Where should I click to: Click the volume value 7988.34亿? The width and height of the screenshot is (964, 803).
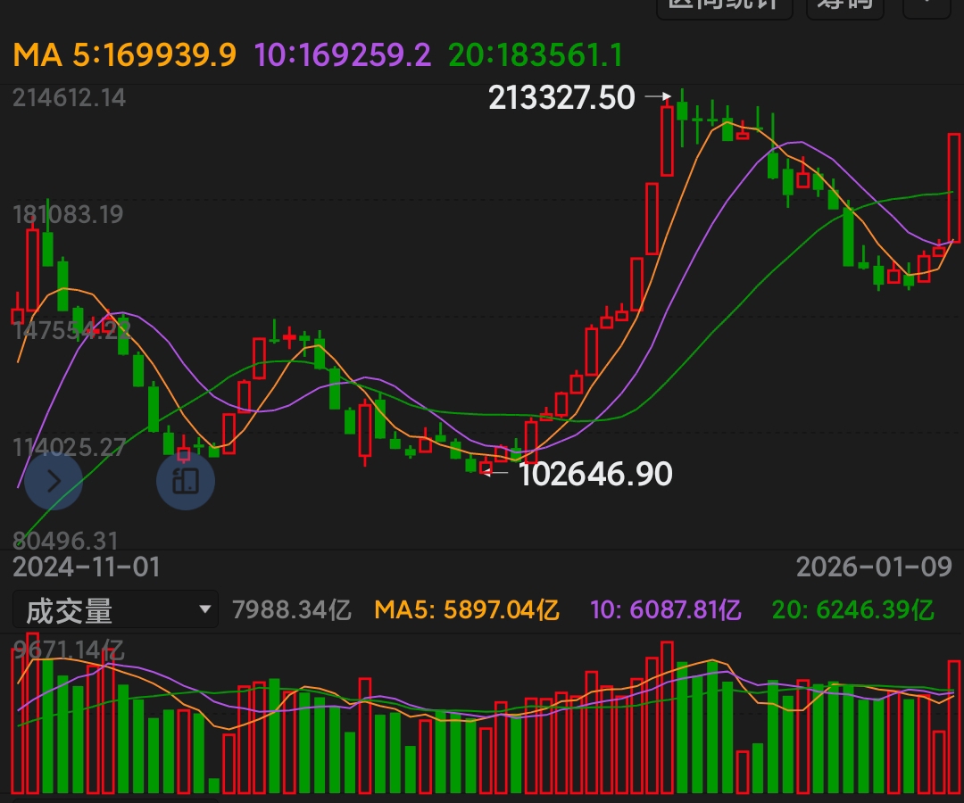click(291, 610)
